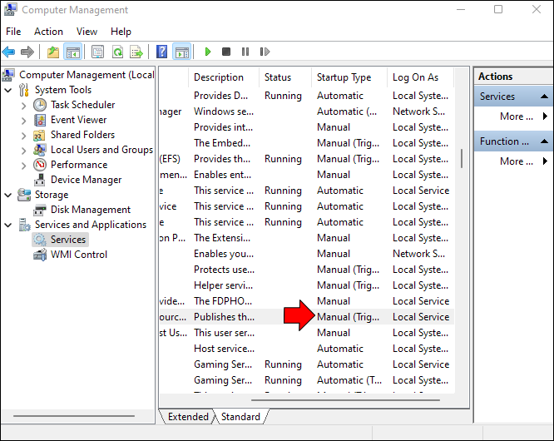Click the Up One Level folder icon
The width and height of the screenshot is (554, 441).
point(53,52)
